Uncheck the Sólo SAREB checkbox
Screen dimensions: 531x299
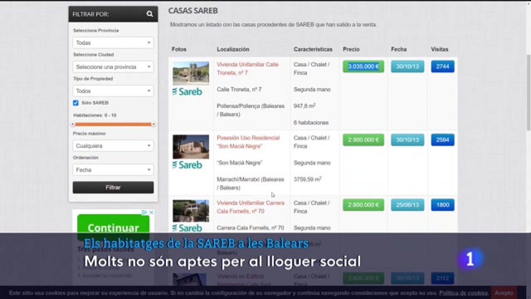(x=76, y=103)
